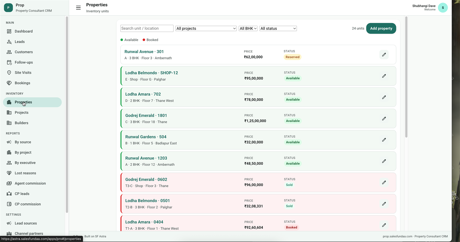Click the CP commission wallet icon

pos(9,204)
